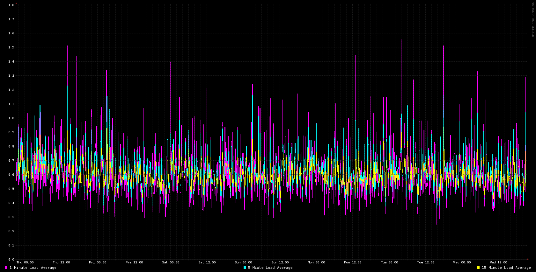Click the 'Wed 12:00' time axis label
Viewport: 536px width, 272px height.
tap(498, 262)
